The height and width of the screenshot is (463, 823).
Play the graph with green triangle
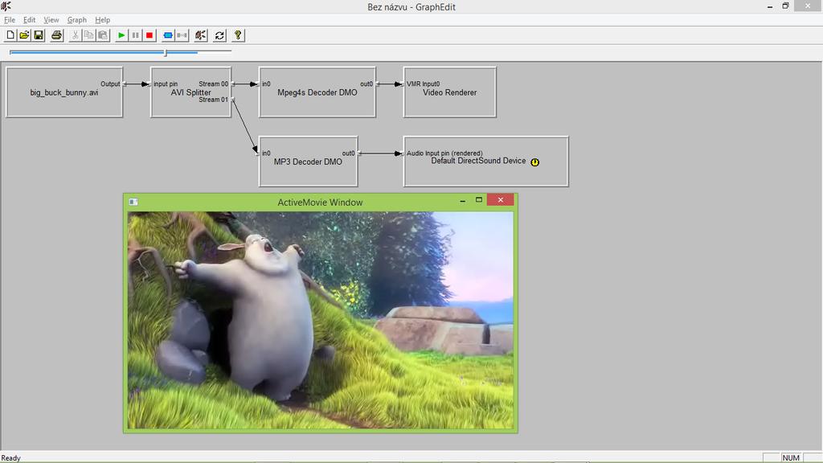[x=121, y=35]
